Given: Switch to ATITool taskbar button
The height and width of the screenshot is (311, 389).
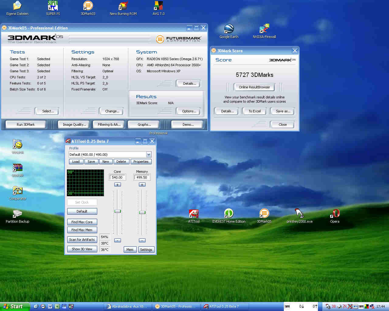Looking at the screenshot, I should pos(225,306).
